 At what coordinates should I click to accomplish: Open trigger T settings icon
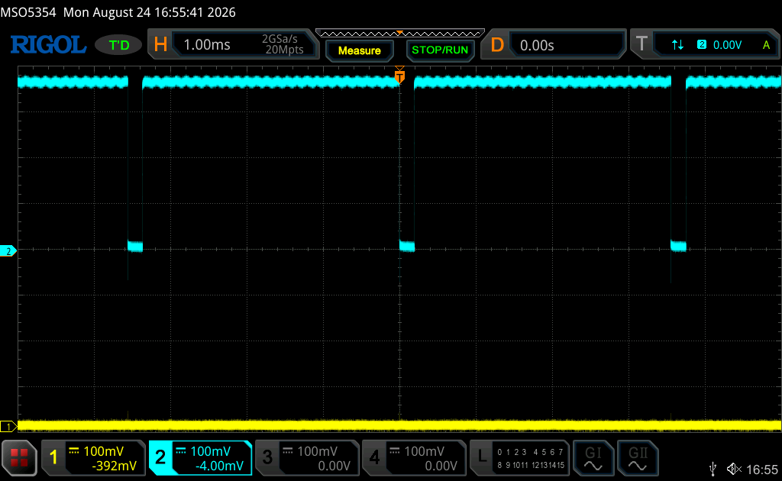pos(641,44)
